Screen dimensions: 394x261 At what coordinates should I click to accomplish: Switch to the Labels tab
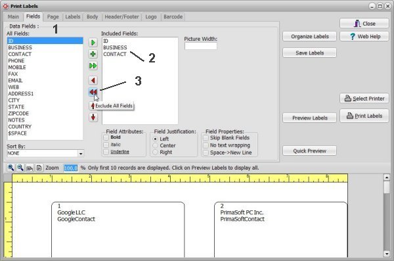point(73,17)
